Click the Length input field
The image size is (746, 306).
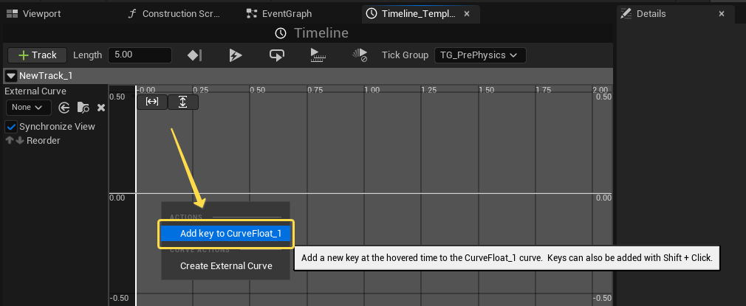[x=140, y=55]
